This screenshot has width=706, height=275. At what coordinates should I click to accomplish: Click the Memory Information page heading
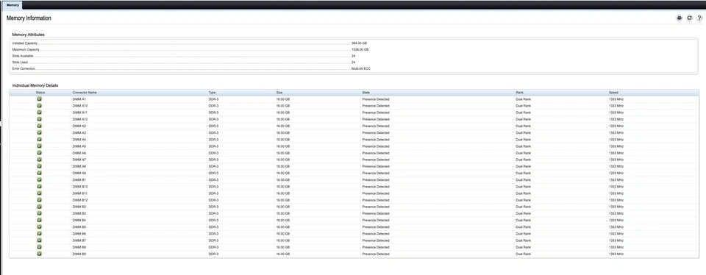tap(29, 18)
